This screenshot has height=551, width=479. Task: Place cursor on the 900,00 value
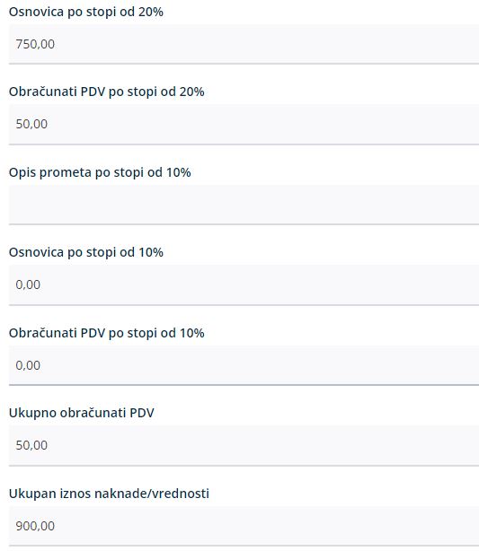click(x=35, y=526)
